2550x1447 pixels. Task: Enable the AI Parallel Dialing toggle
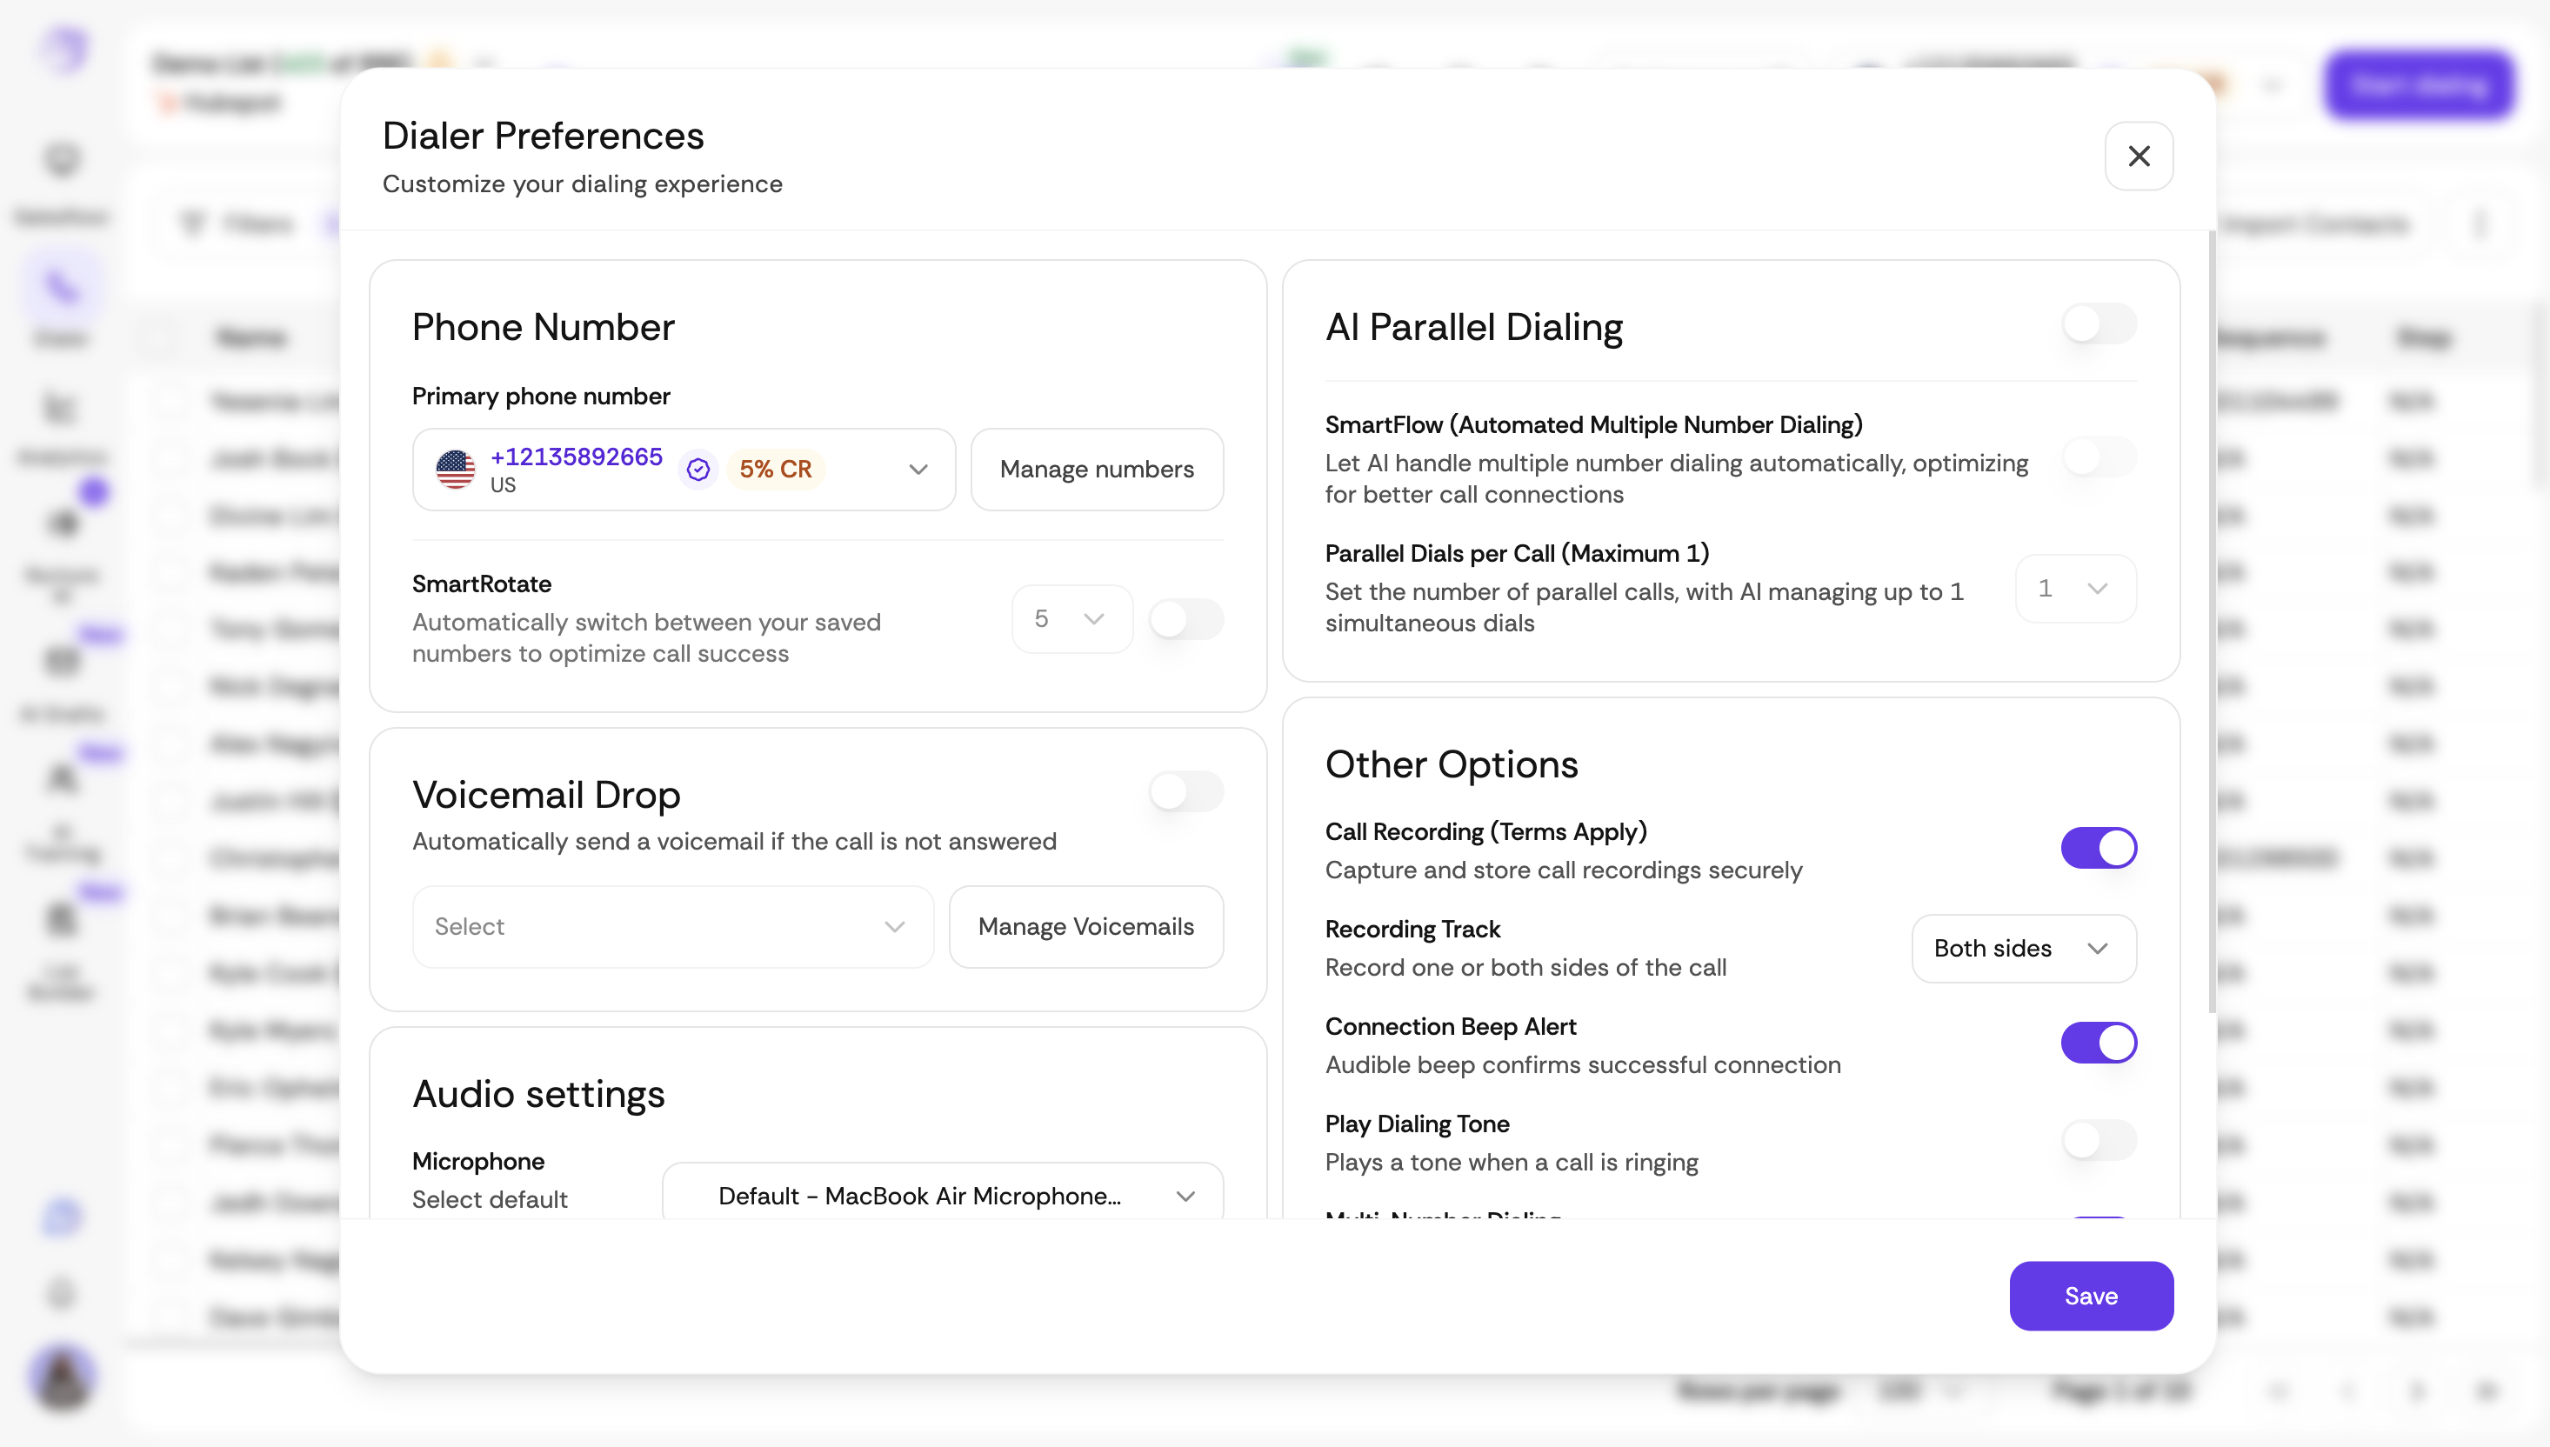(x=2098, y=324)
